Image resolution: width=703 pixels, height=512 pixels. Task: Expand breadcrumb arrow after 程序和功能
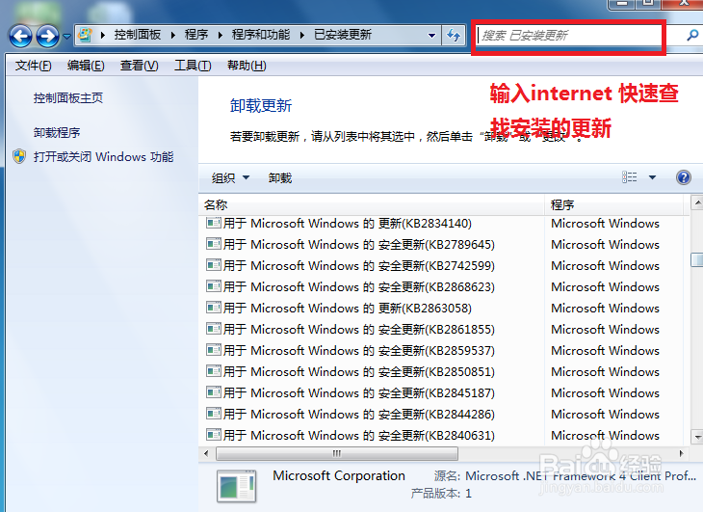point(302,35)
